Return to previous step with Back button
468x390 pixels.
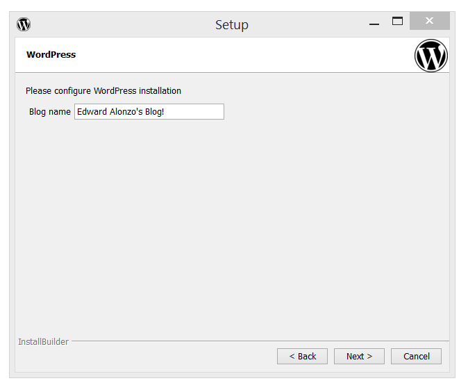302,356
